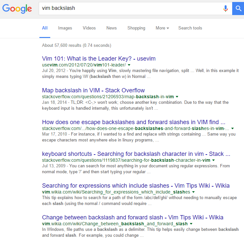Select the All tab
Viewport: 244px width, 241px height.
(45, 28)
